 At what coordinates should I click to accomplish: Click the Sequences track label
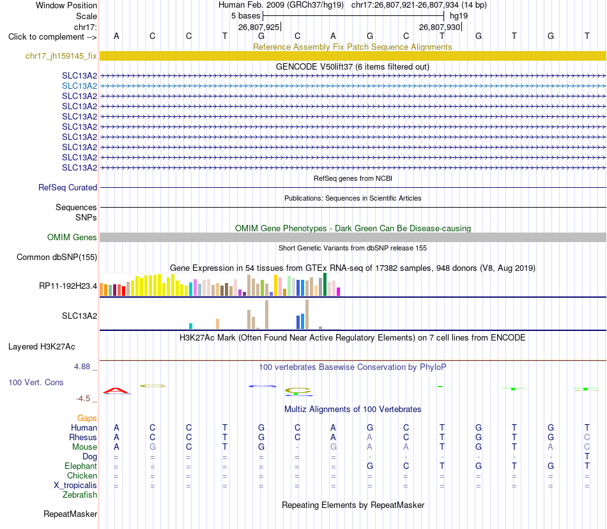(x=76, y=208)
